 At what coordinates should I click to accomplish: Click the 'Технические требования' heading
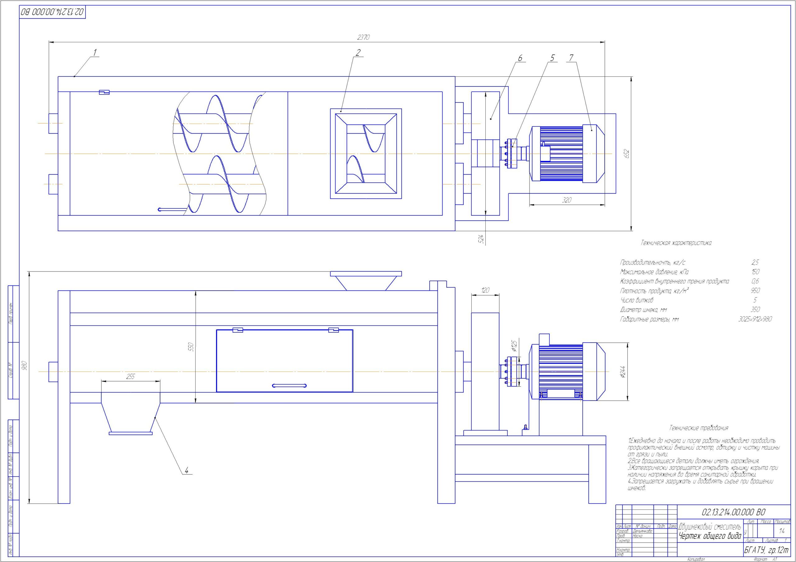[x=699, y=428]
